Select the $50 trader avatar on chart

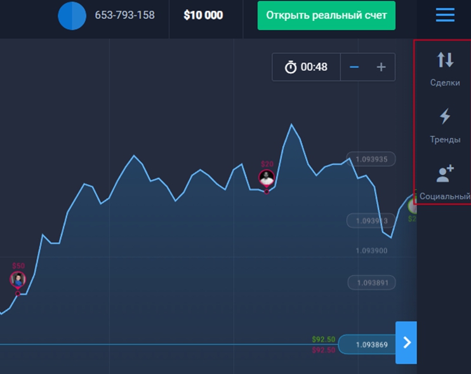(x=18, y=279)
